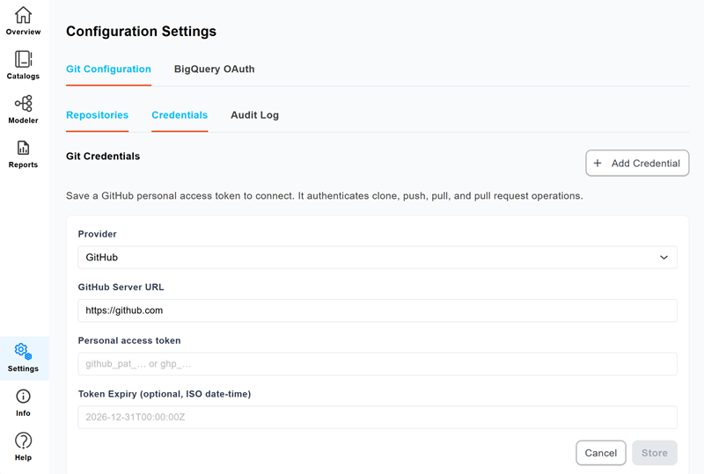Image resolution: width=704 pixels, height=474 pixels.
Task: Open the Audit Log sub-tab
Action: [254, 115]
